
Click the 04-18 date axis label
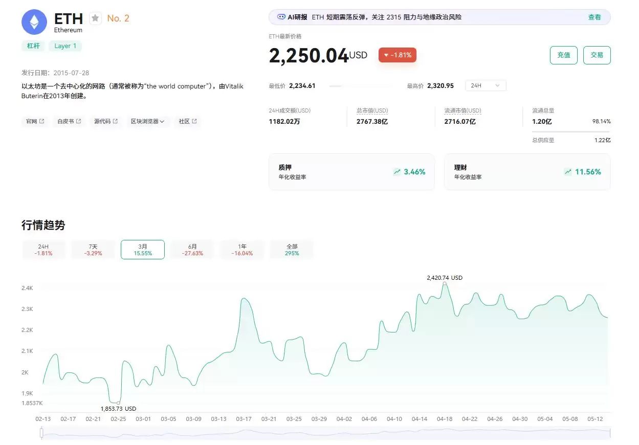445,419
